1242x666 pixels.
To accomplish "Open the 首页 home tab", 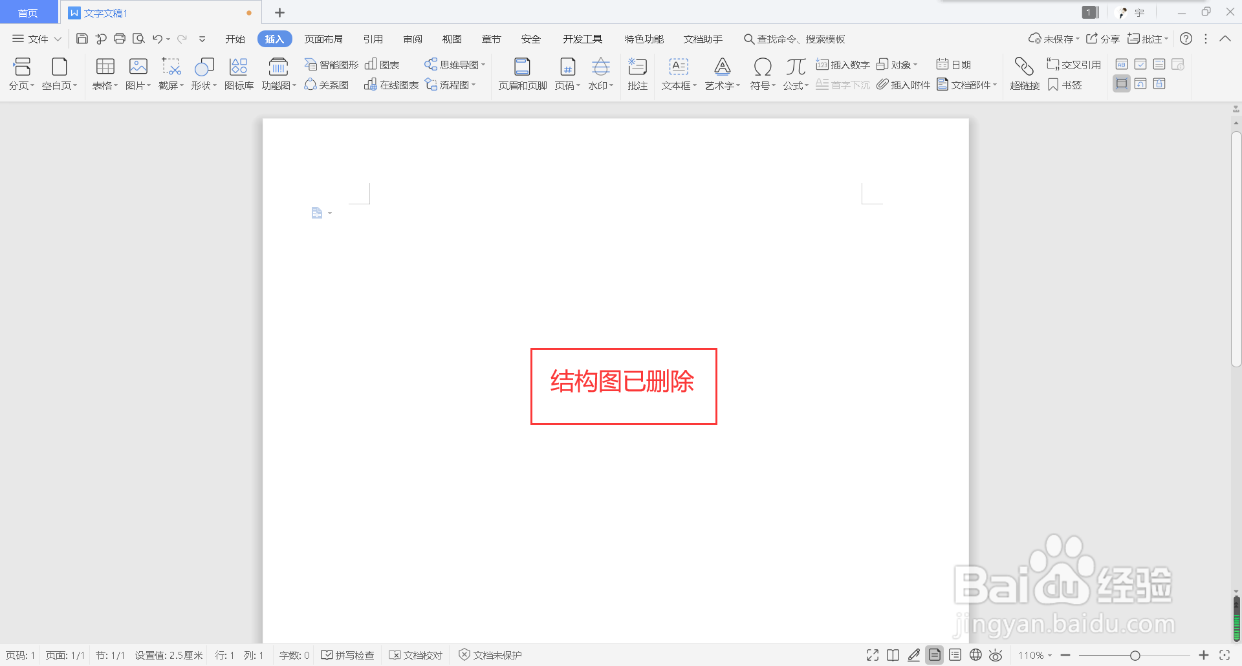I will (x=28, y=12).
